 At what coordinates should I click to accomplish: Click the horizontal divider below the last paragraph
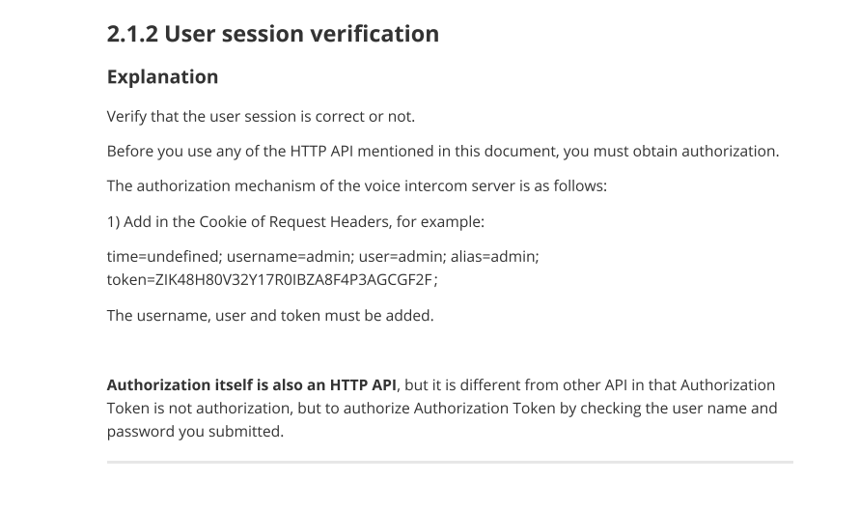tap(450, 463)
